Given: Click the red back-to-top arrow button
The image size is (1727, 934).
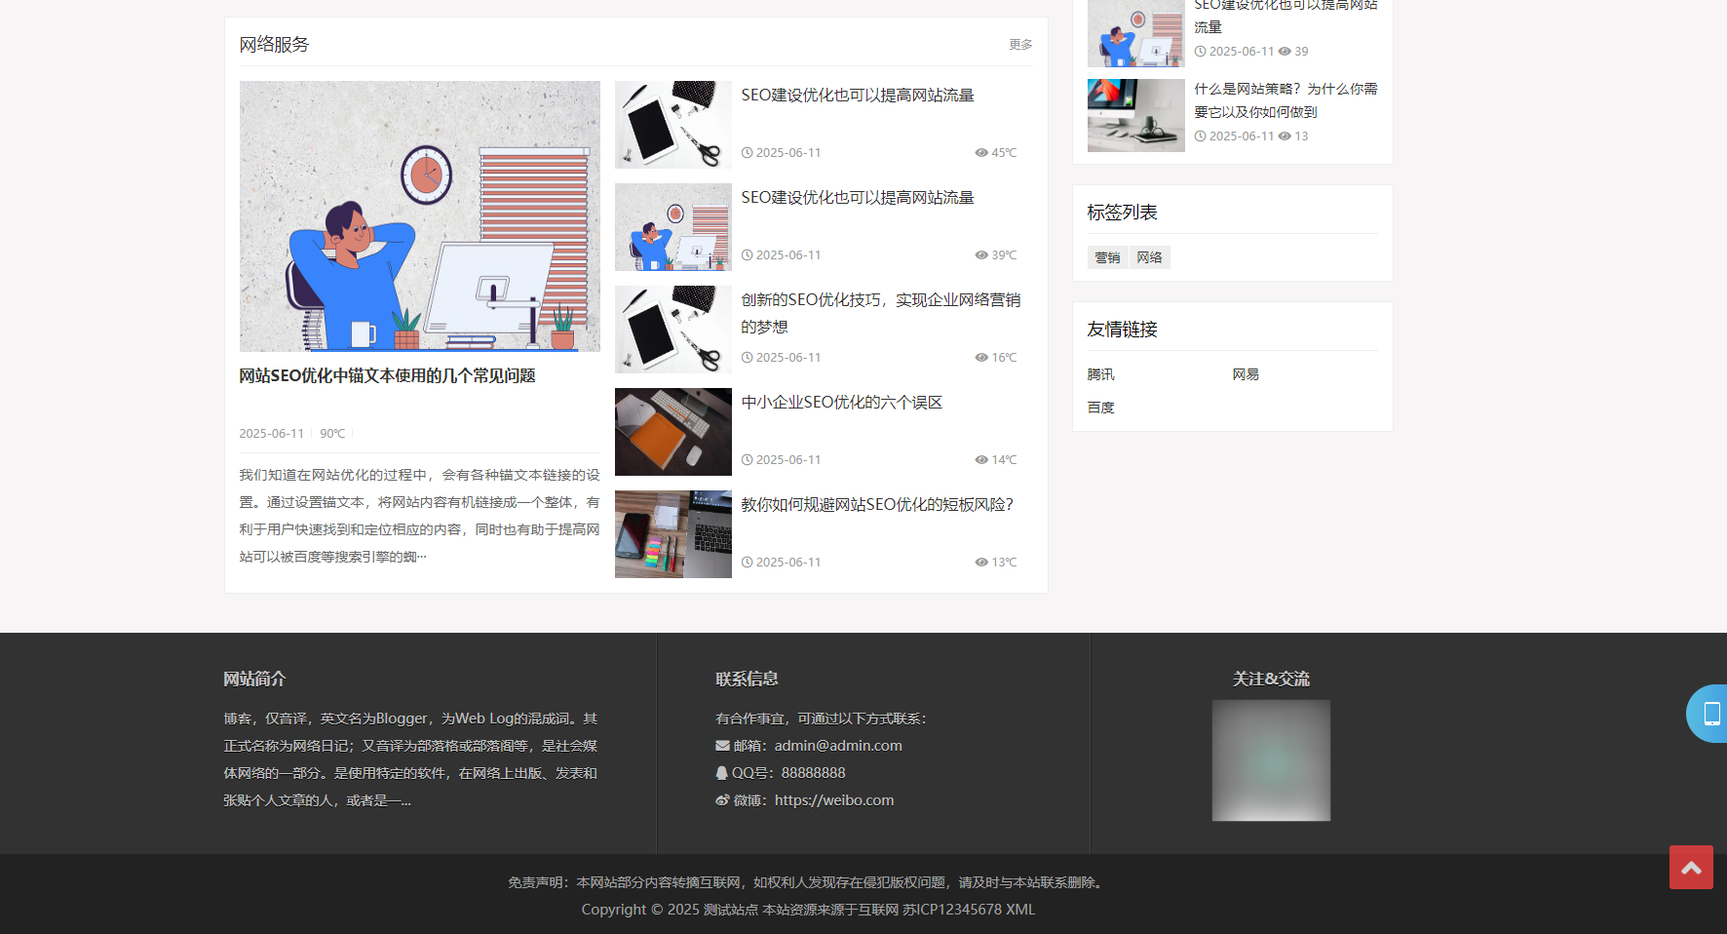Looking at the screenshot, I should point(1690,867).
